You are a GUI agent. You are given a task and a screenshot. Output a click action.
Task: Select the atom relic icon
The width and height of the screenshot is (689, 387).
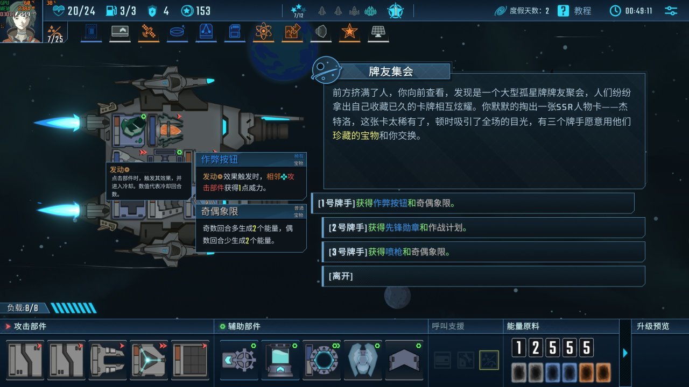(x=263, y=32)
